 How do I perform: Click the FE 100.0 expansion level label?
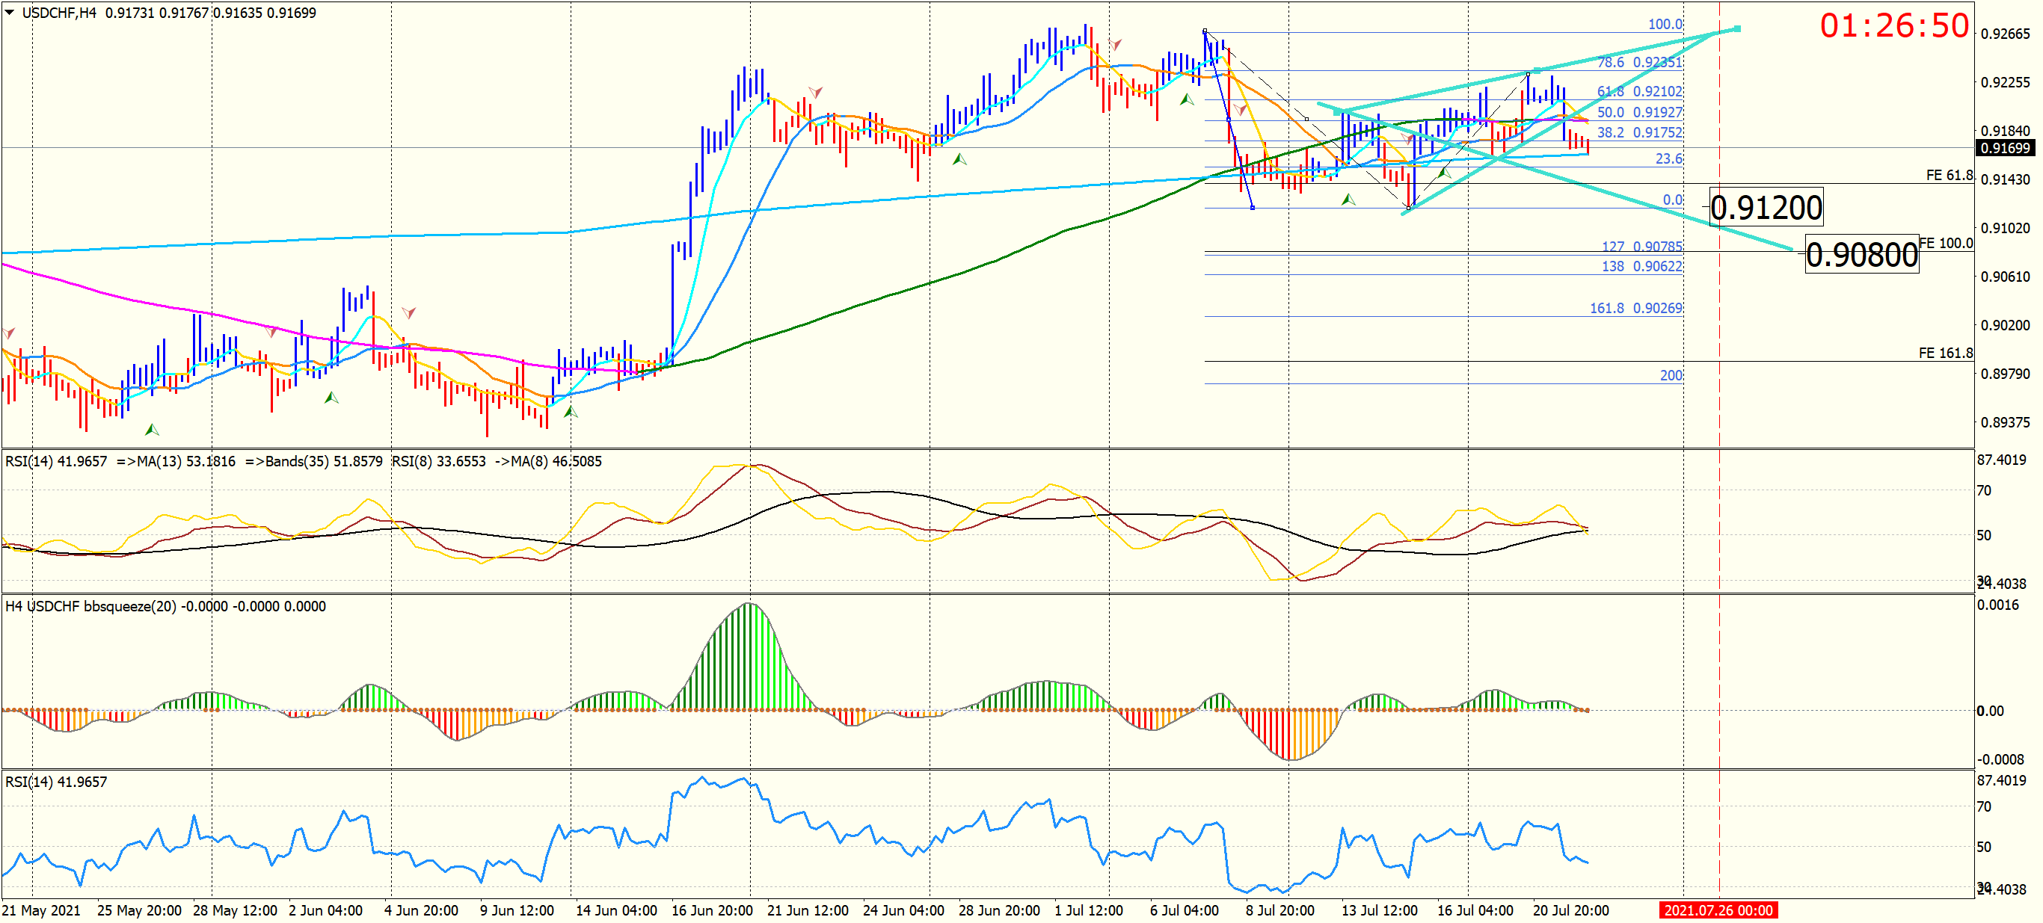pyautogui.click(x=1946, y=244)
